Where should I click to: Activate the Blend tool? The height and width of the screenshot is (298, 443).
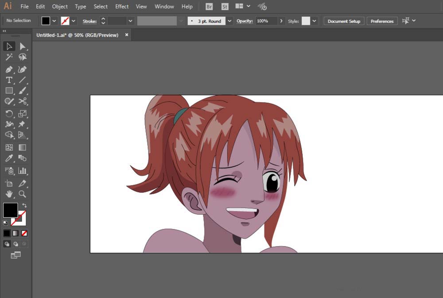(22, 158)
